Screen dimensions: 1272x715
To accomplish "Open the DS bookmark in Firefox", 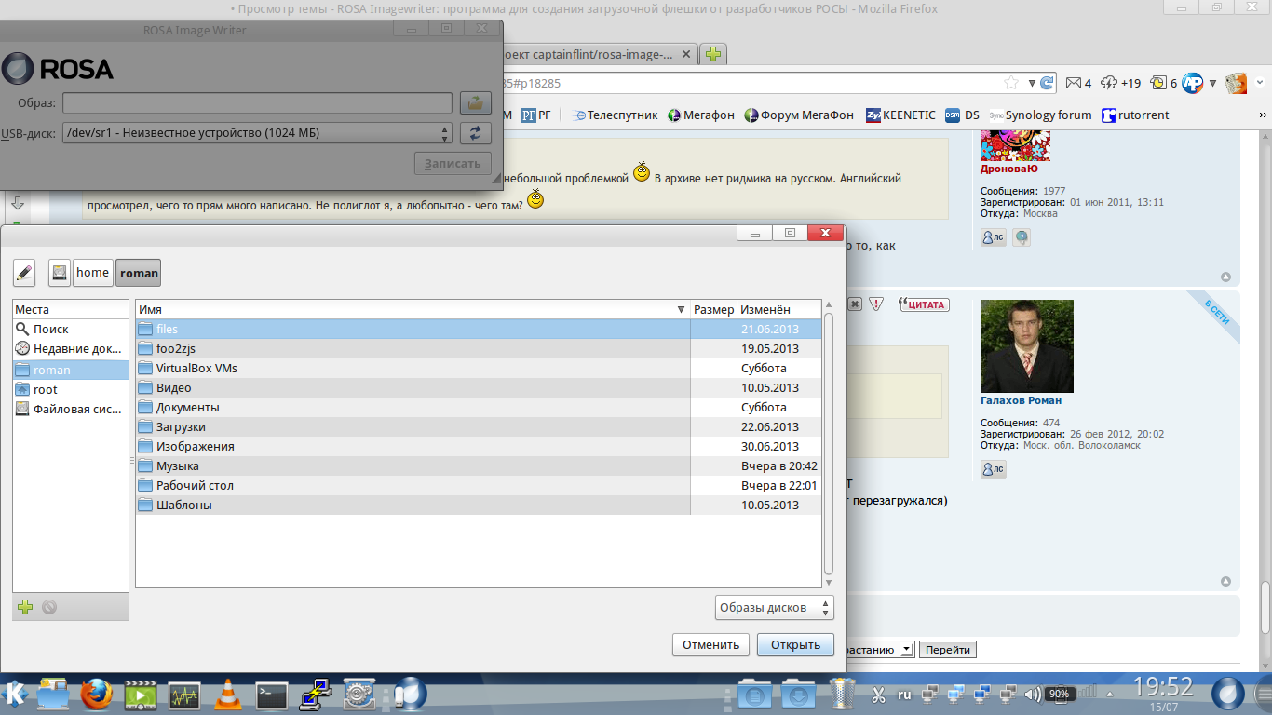I will [x=963, y=115].
